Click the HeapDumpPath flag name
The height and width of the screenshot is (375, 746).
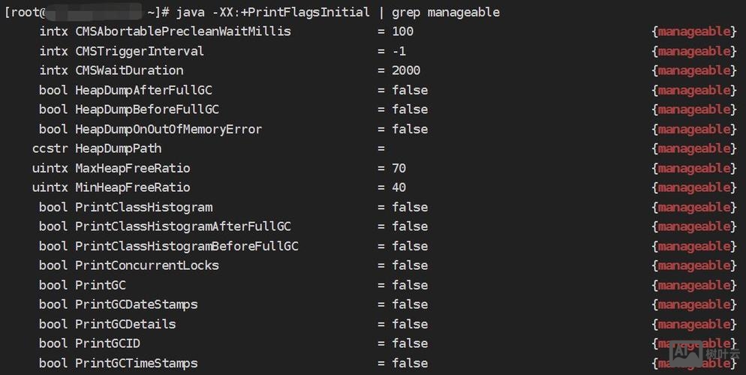118,148
